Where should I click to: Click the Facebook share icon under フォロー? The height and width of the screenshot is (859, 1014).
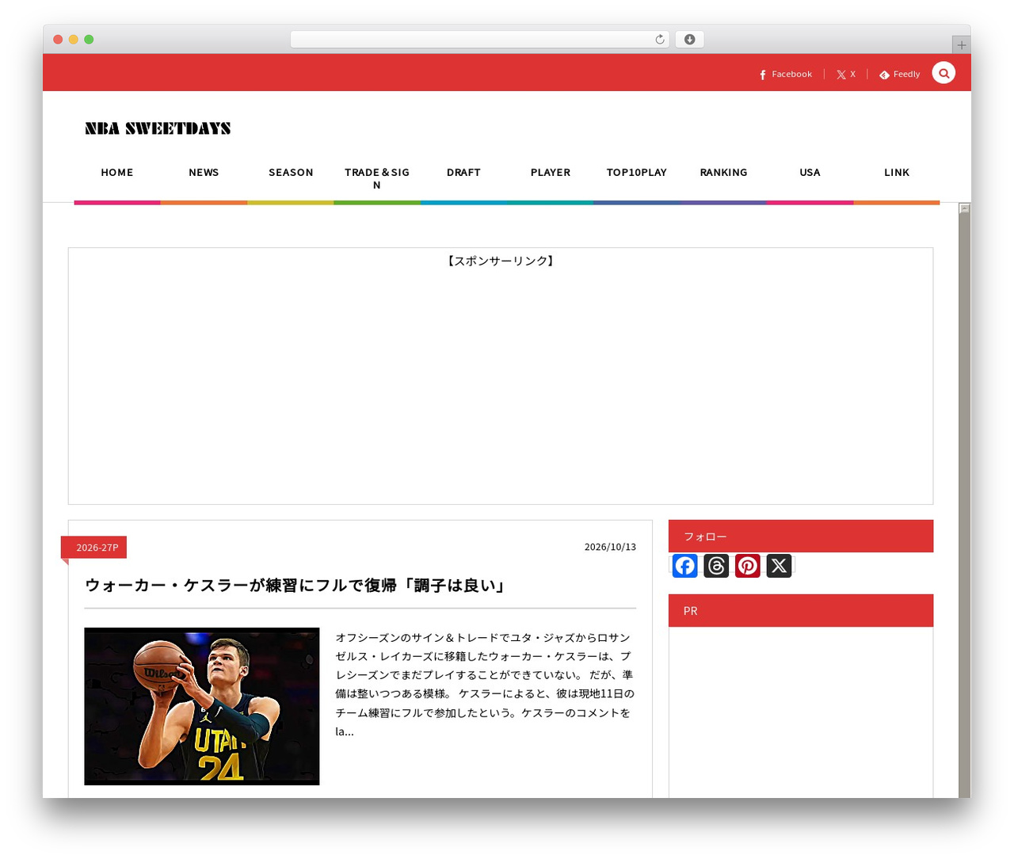pyautogui.click(x=685, y=566)
